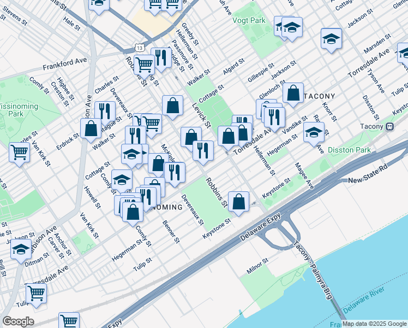The width and height of the screenshot is (408, 328).
Task: Select the school marker below Cottage St near Comly
Action: pyautogui.click(x=122, y=180)
